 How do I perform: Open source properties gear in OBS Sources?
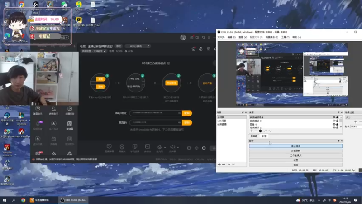(260, 131)
